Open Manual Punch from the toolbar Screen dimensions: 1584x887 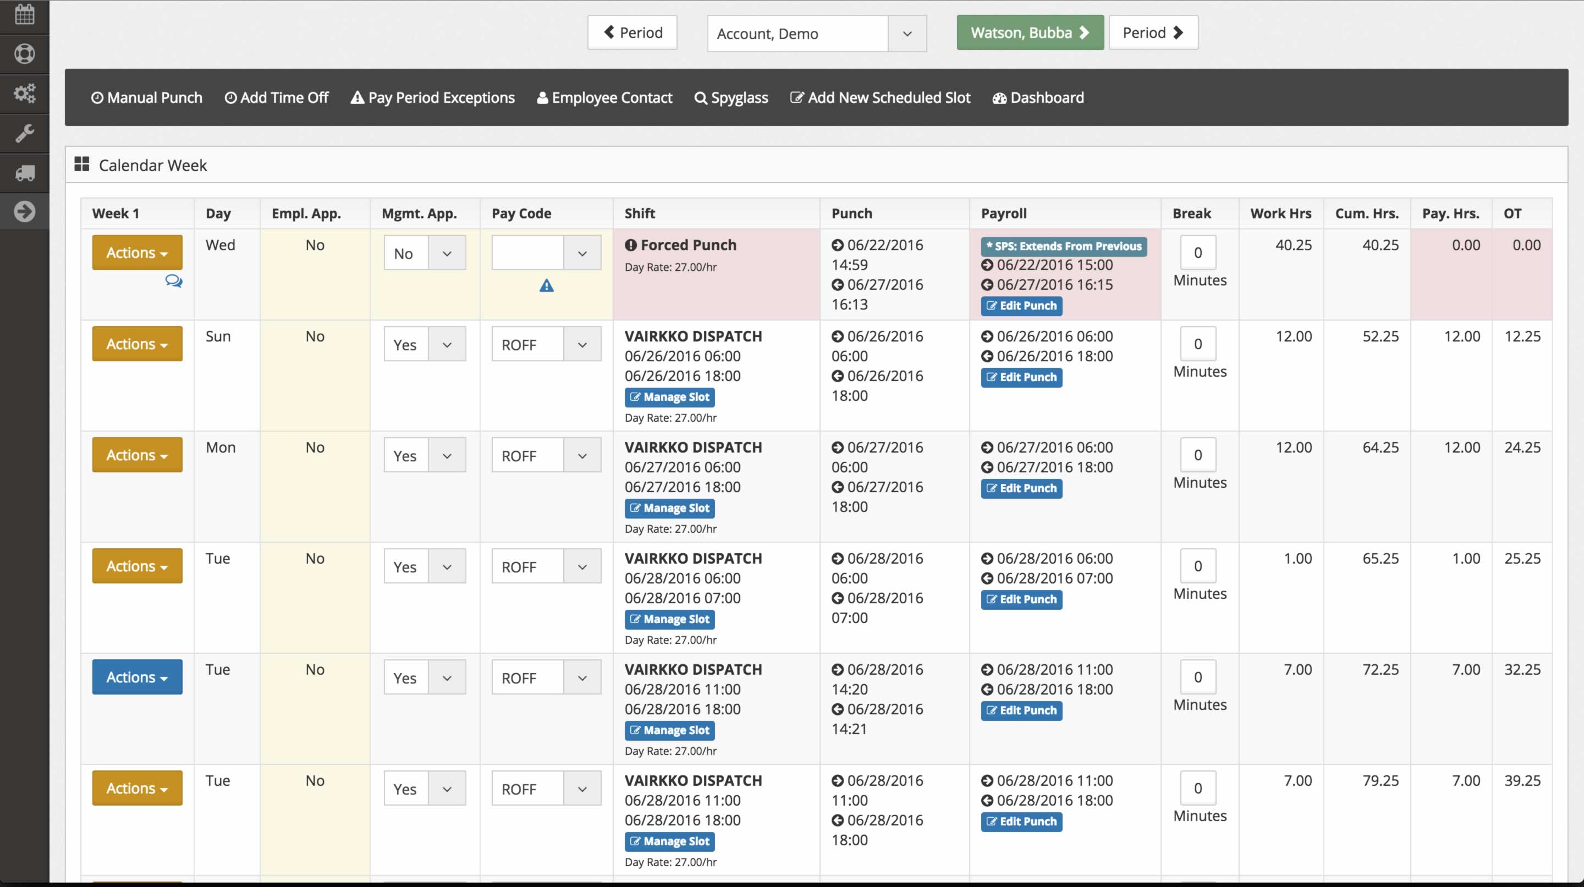tap(146, 98)
